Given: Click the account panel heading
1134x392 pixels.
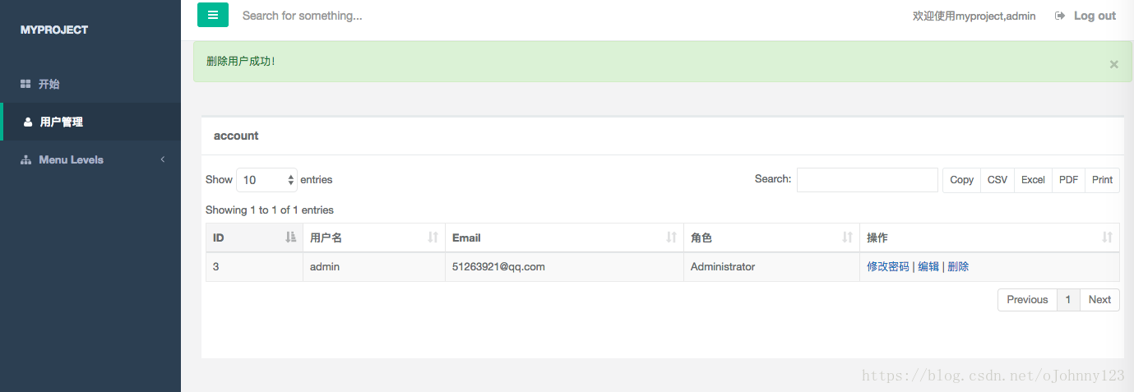Looking at the screenshot, I should pos(236,136).
